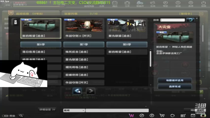210x118 pixels.
Task: Click the 详细设定 >> button
Action: coord(47,110)
